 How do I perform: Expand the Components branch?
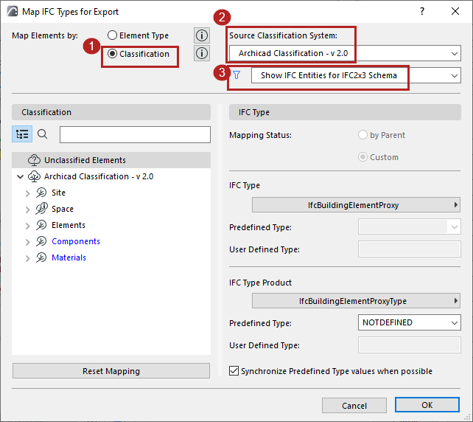[x=28, y=242]
